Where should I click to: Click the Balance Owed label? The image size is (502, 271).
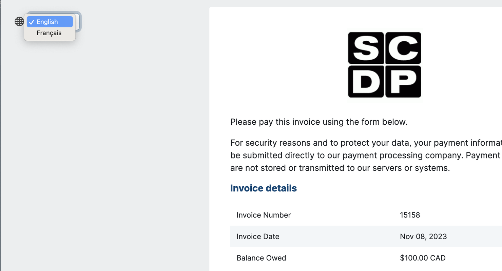(x=261, y=258)
